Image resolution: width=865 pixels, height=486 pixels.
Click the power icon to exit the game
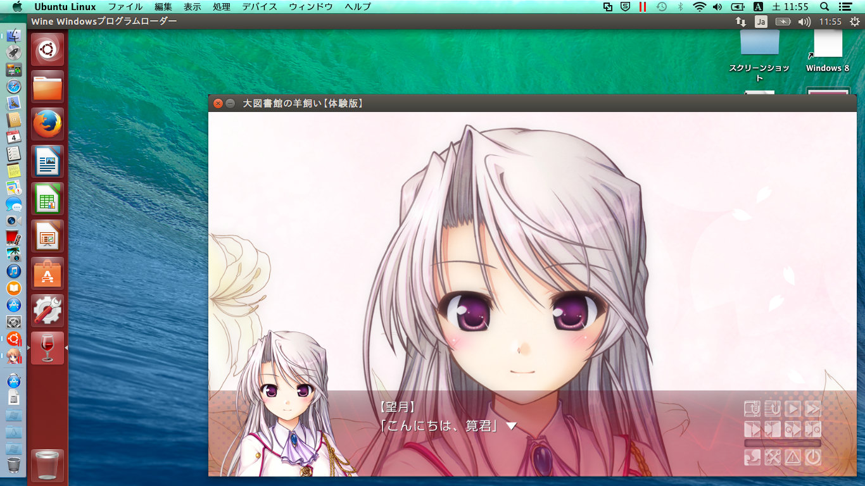point(813,458)
